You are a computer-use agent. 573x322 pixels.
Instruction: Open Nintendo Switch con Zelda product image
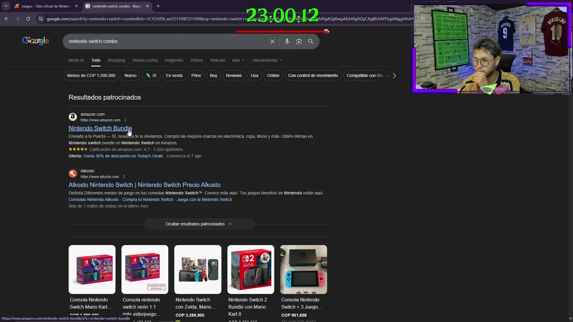click(198, 269)
